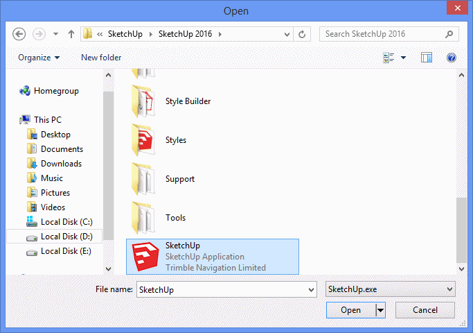This screenshot has height=333, width=473.
Task: Click the Trimble Navigation Limited text
Action: click(x=215, y=268)
